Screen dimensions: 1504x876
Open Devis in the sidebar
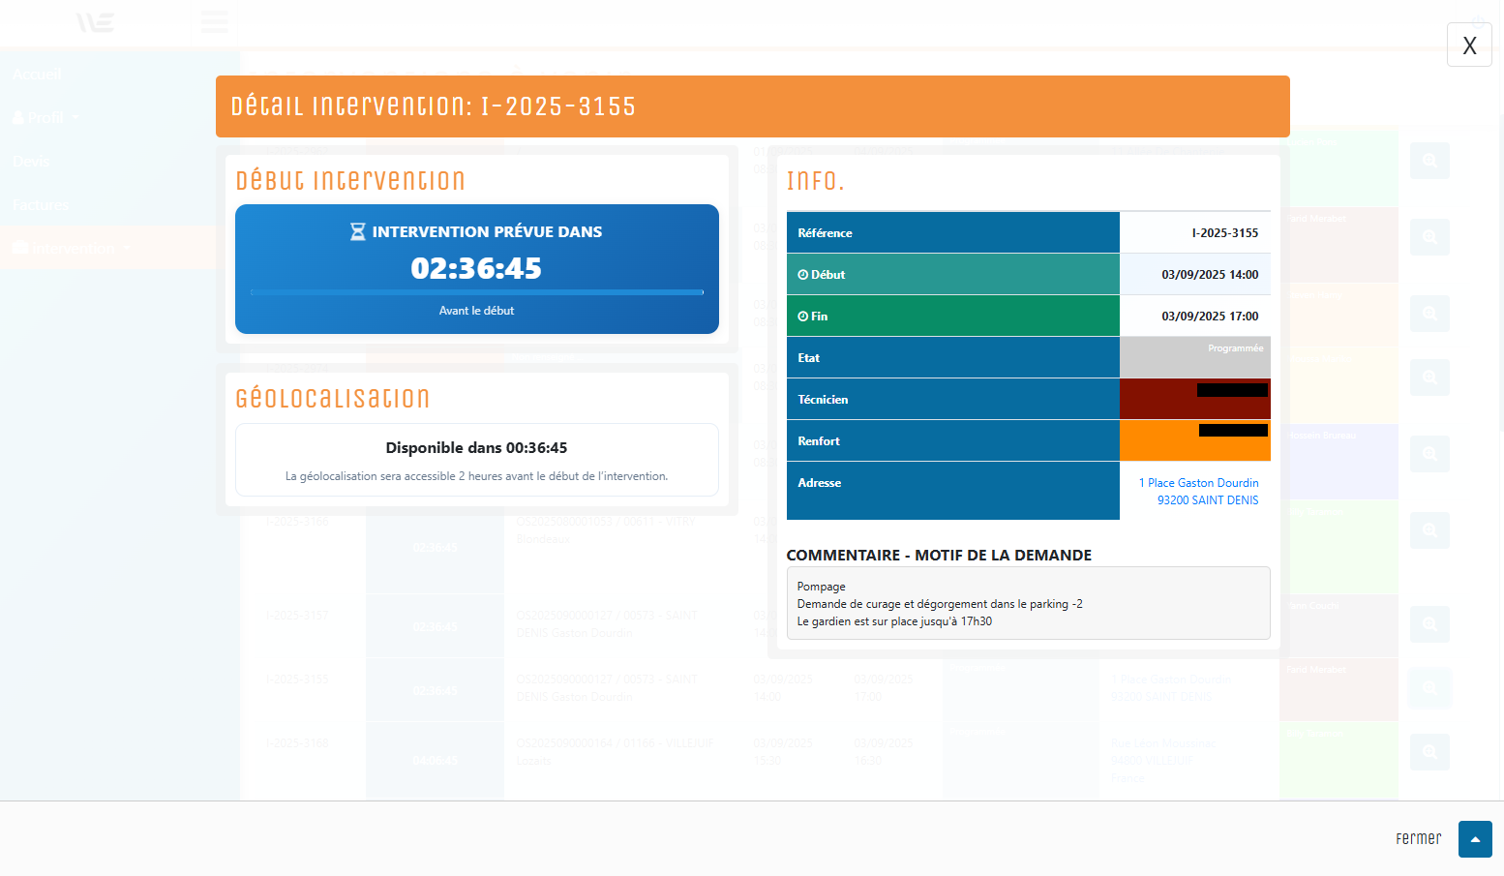[x=31, y=162]
